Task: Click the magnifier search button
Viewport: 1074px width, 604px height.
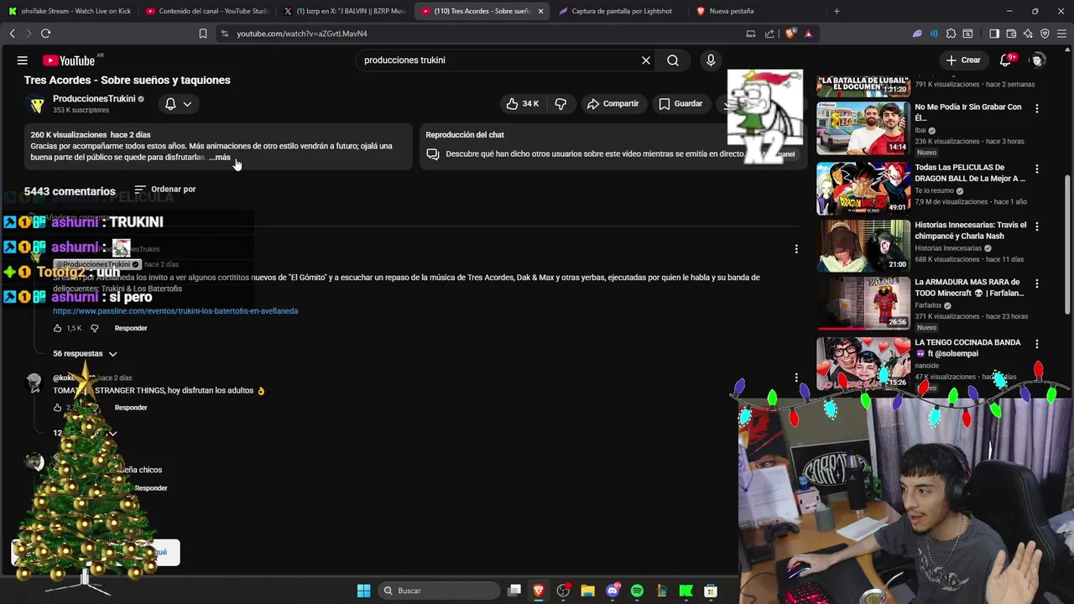Action: tap(673, 60)
